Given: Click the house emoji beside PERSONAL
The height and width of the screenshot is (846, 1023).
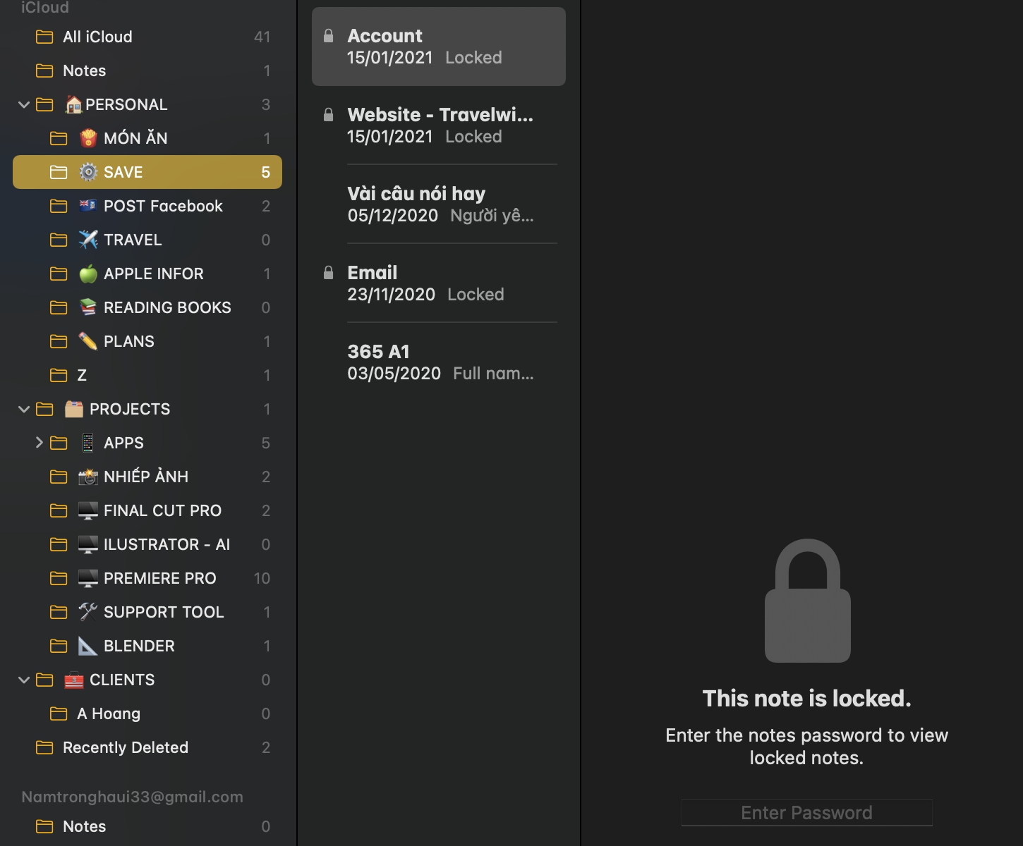Looking at the screenshot, I should (73, 104).
